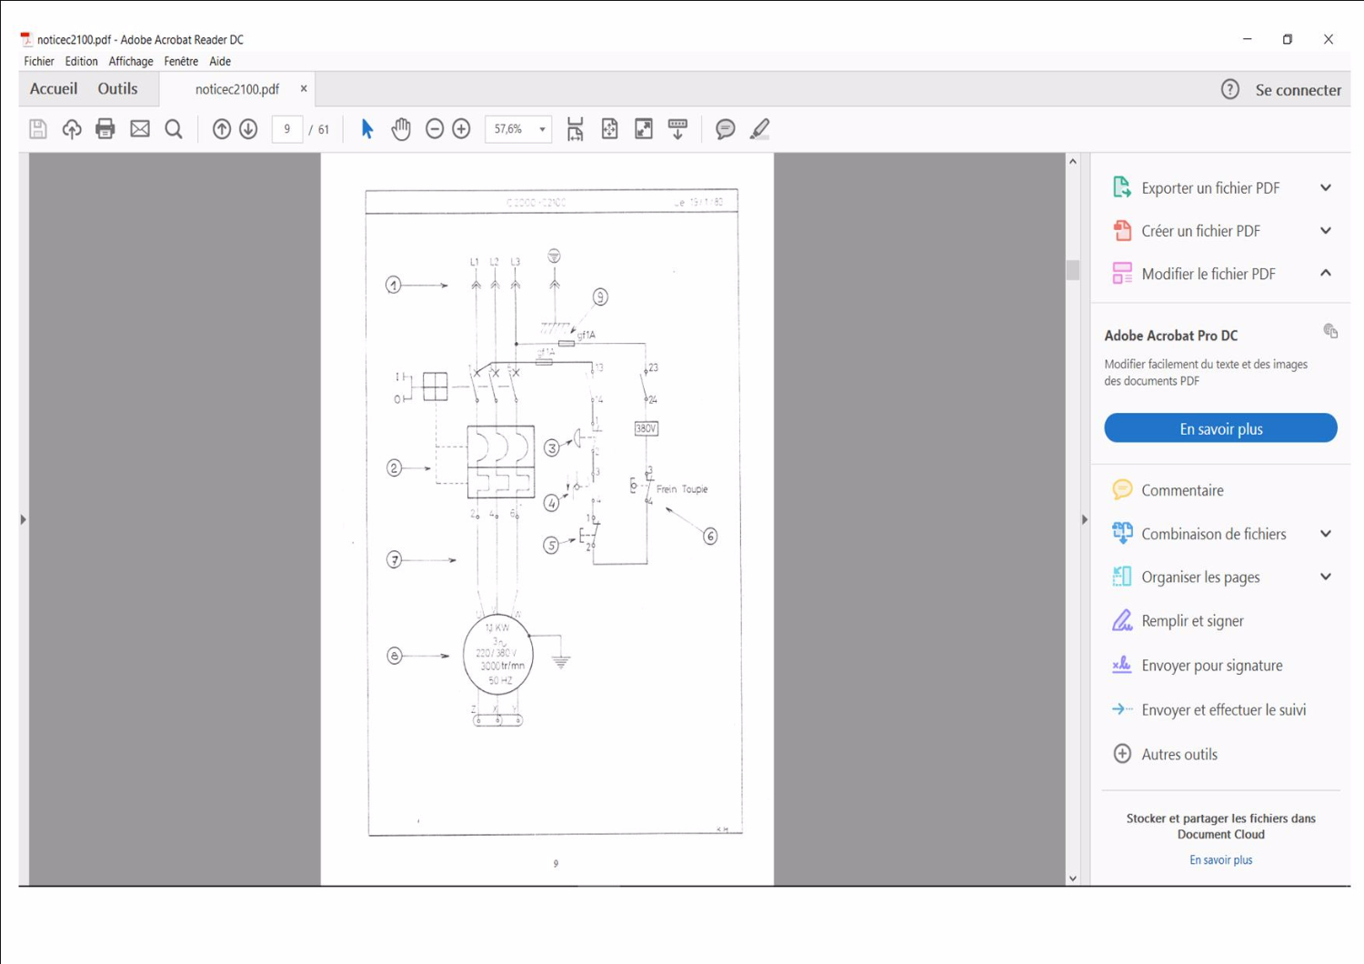Viewport: 1364px width, 964px height.
Task: Click Se connecter to sign in
Action: tap(1298, 90)
